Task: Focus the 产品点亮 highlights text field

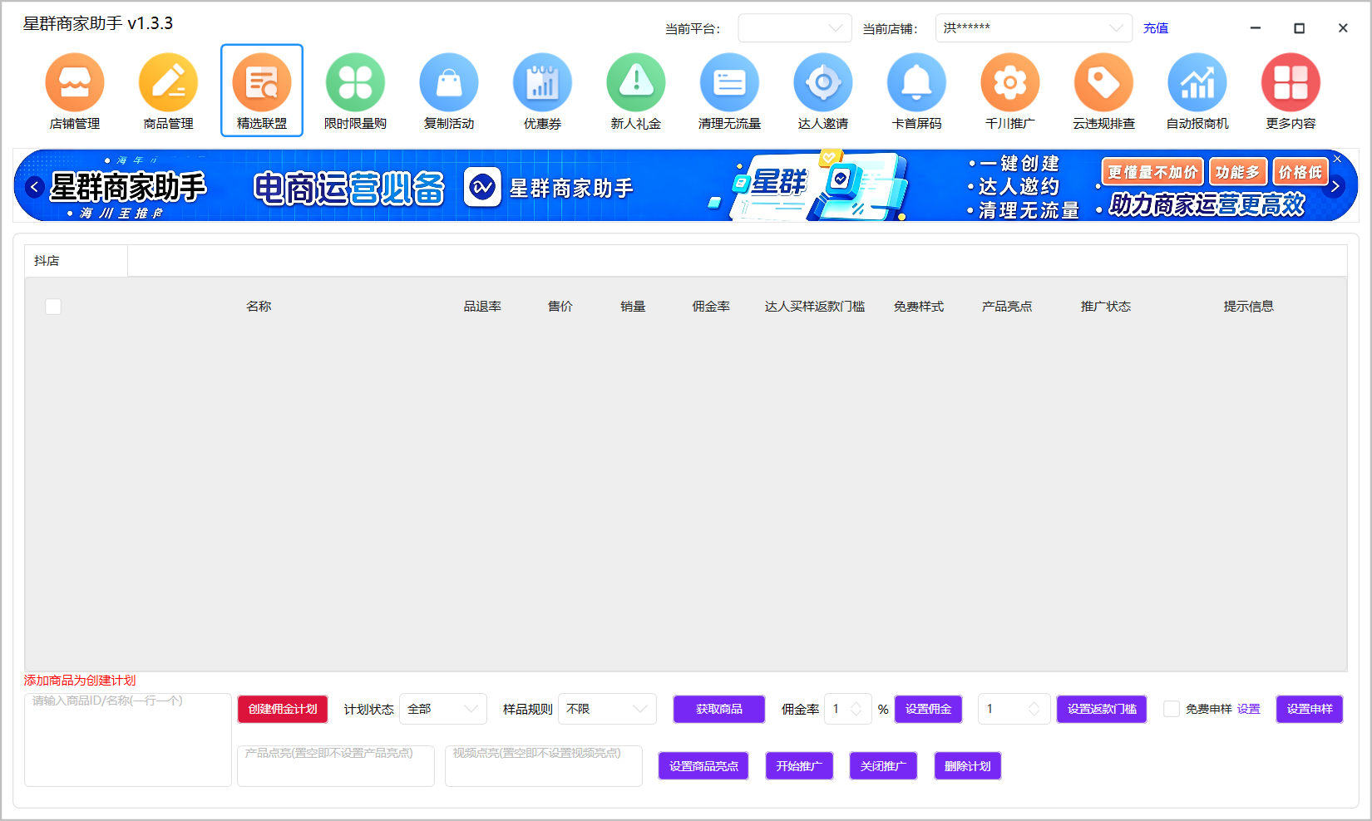Action: pyautogui.click(x=336, y=766)
